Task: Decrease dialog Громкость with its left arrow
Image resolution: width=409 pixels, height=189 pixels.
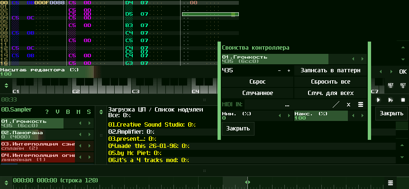Action: [353, 59]
